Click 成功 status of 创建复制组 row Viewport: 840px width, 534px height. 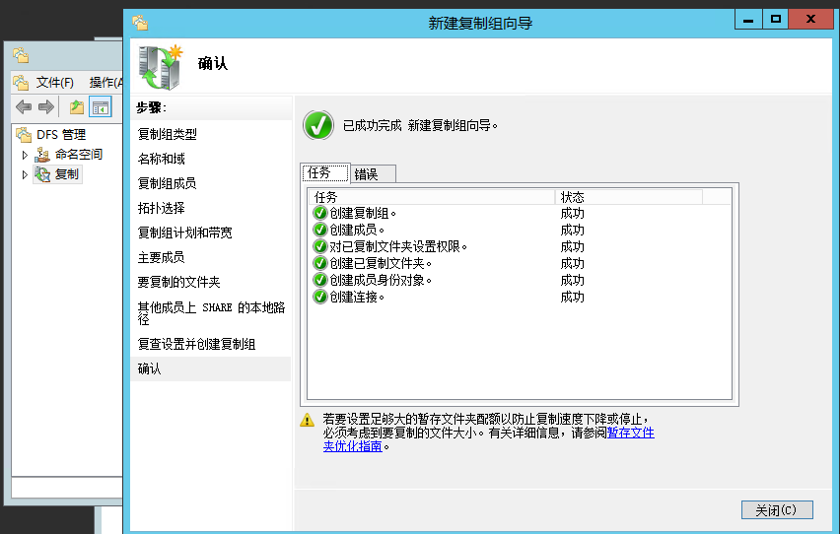point(572,213)
